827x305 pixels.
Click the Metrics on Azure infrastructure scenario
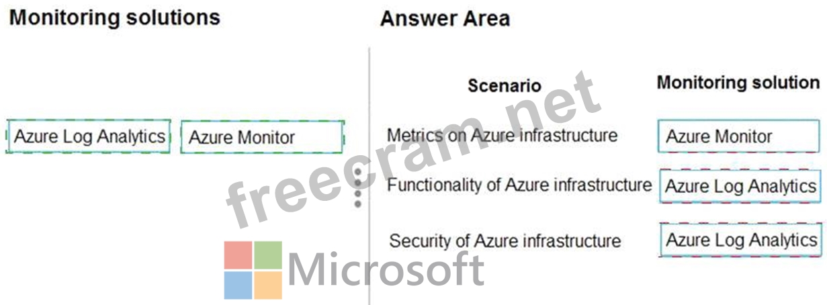tap(502, 135)
